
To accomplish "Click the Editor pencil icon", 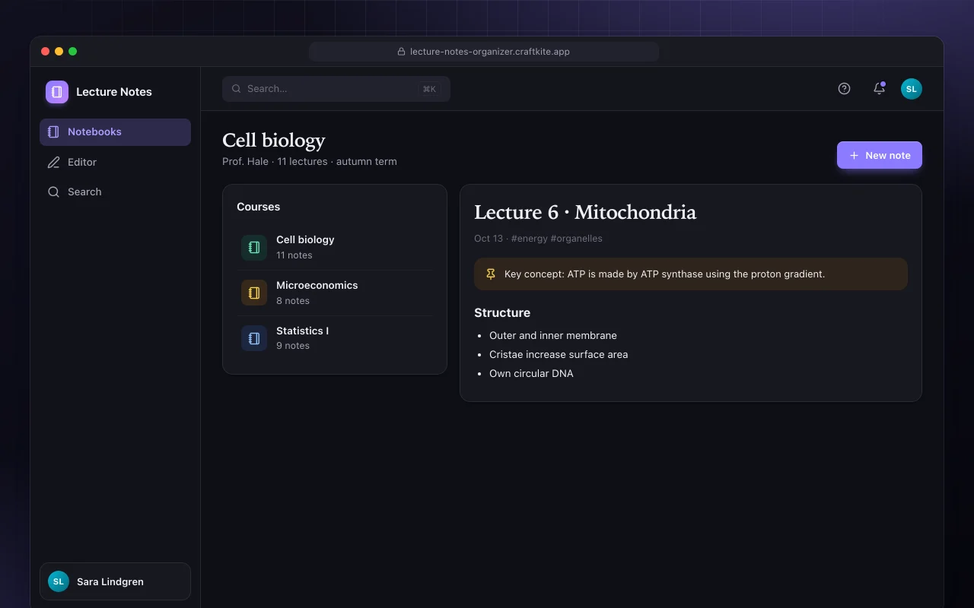I will point(53,162).
